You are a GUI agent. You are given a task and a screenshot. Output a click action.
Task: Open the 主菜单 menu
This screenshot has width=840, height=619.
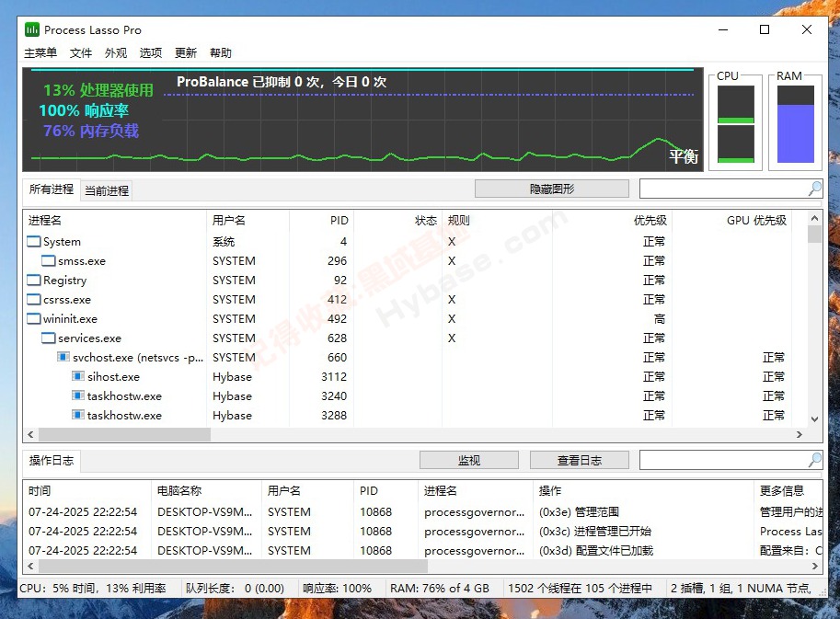pos(40,52)
